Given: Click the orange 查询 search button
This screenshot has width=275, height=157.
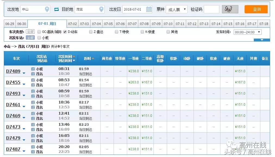Looking at the screenshot, I should click(x=256, y=9).
